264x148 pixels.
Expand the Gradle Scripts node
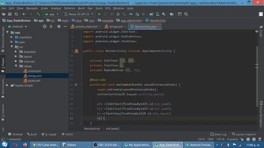point(7,85)
